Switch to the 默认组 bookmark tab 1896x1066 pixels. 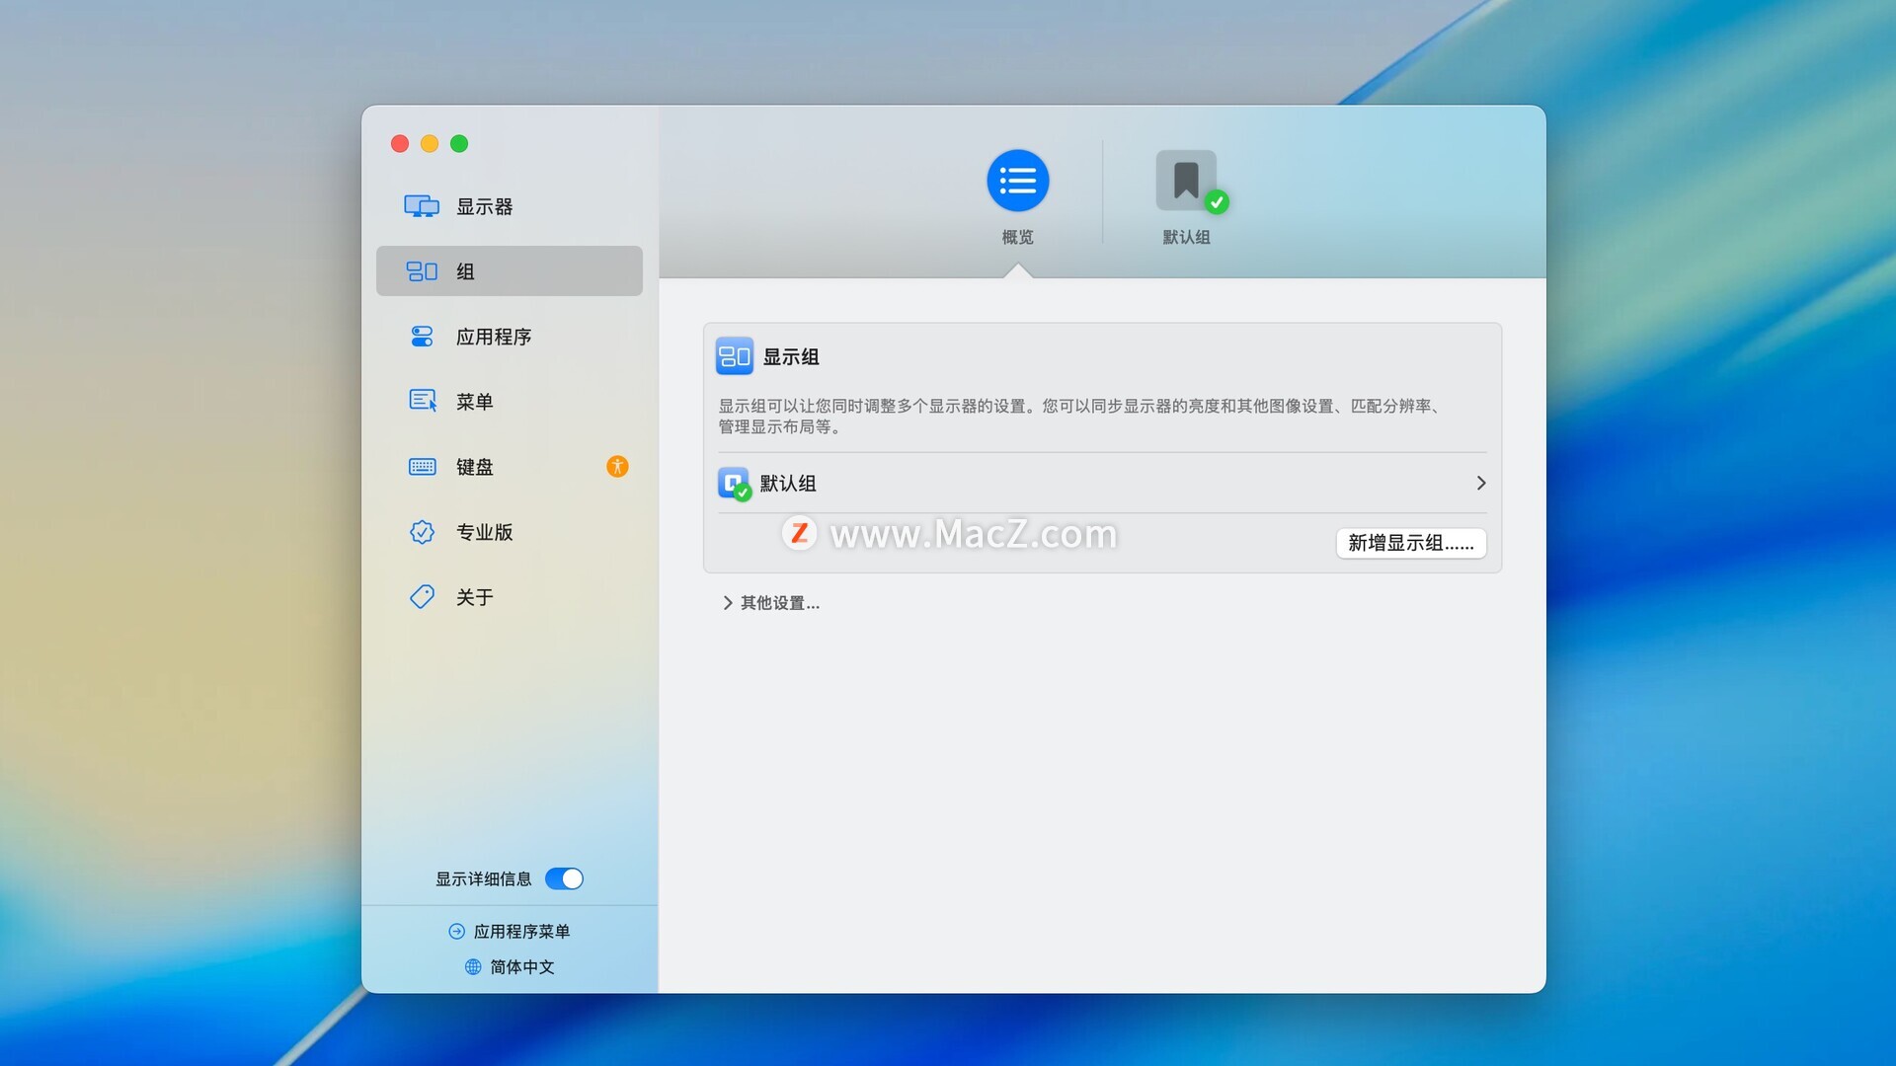click(x=1186, y=182)
